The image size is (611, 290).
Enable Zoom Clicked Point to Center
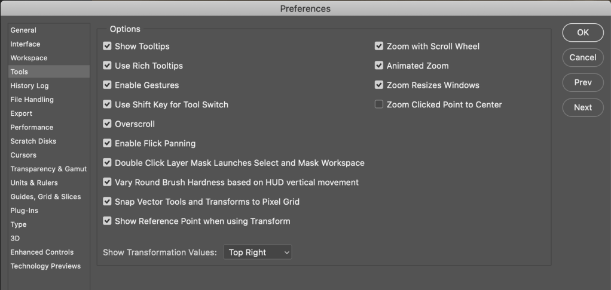[x=379, y=104]
